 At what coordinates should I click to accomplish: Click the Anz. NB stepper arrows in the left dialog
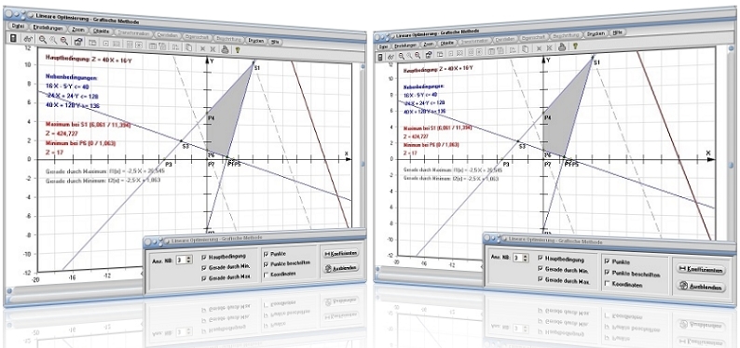coord(189,259)
